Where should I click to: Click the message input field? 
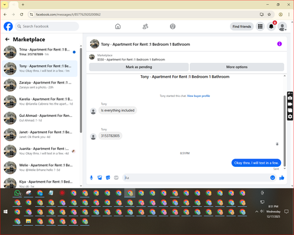196,177
